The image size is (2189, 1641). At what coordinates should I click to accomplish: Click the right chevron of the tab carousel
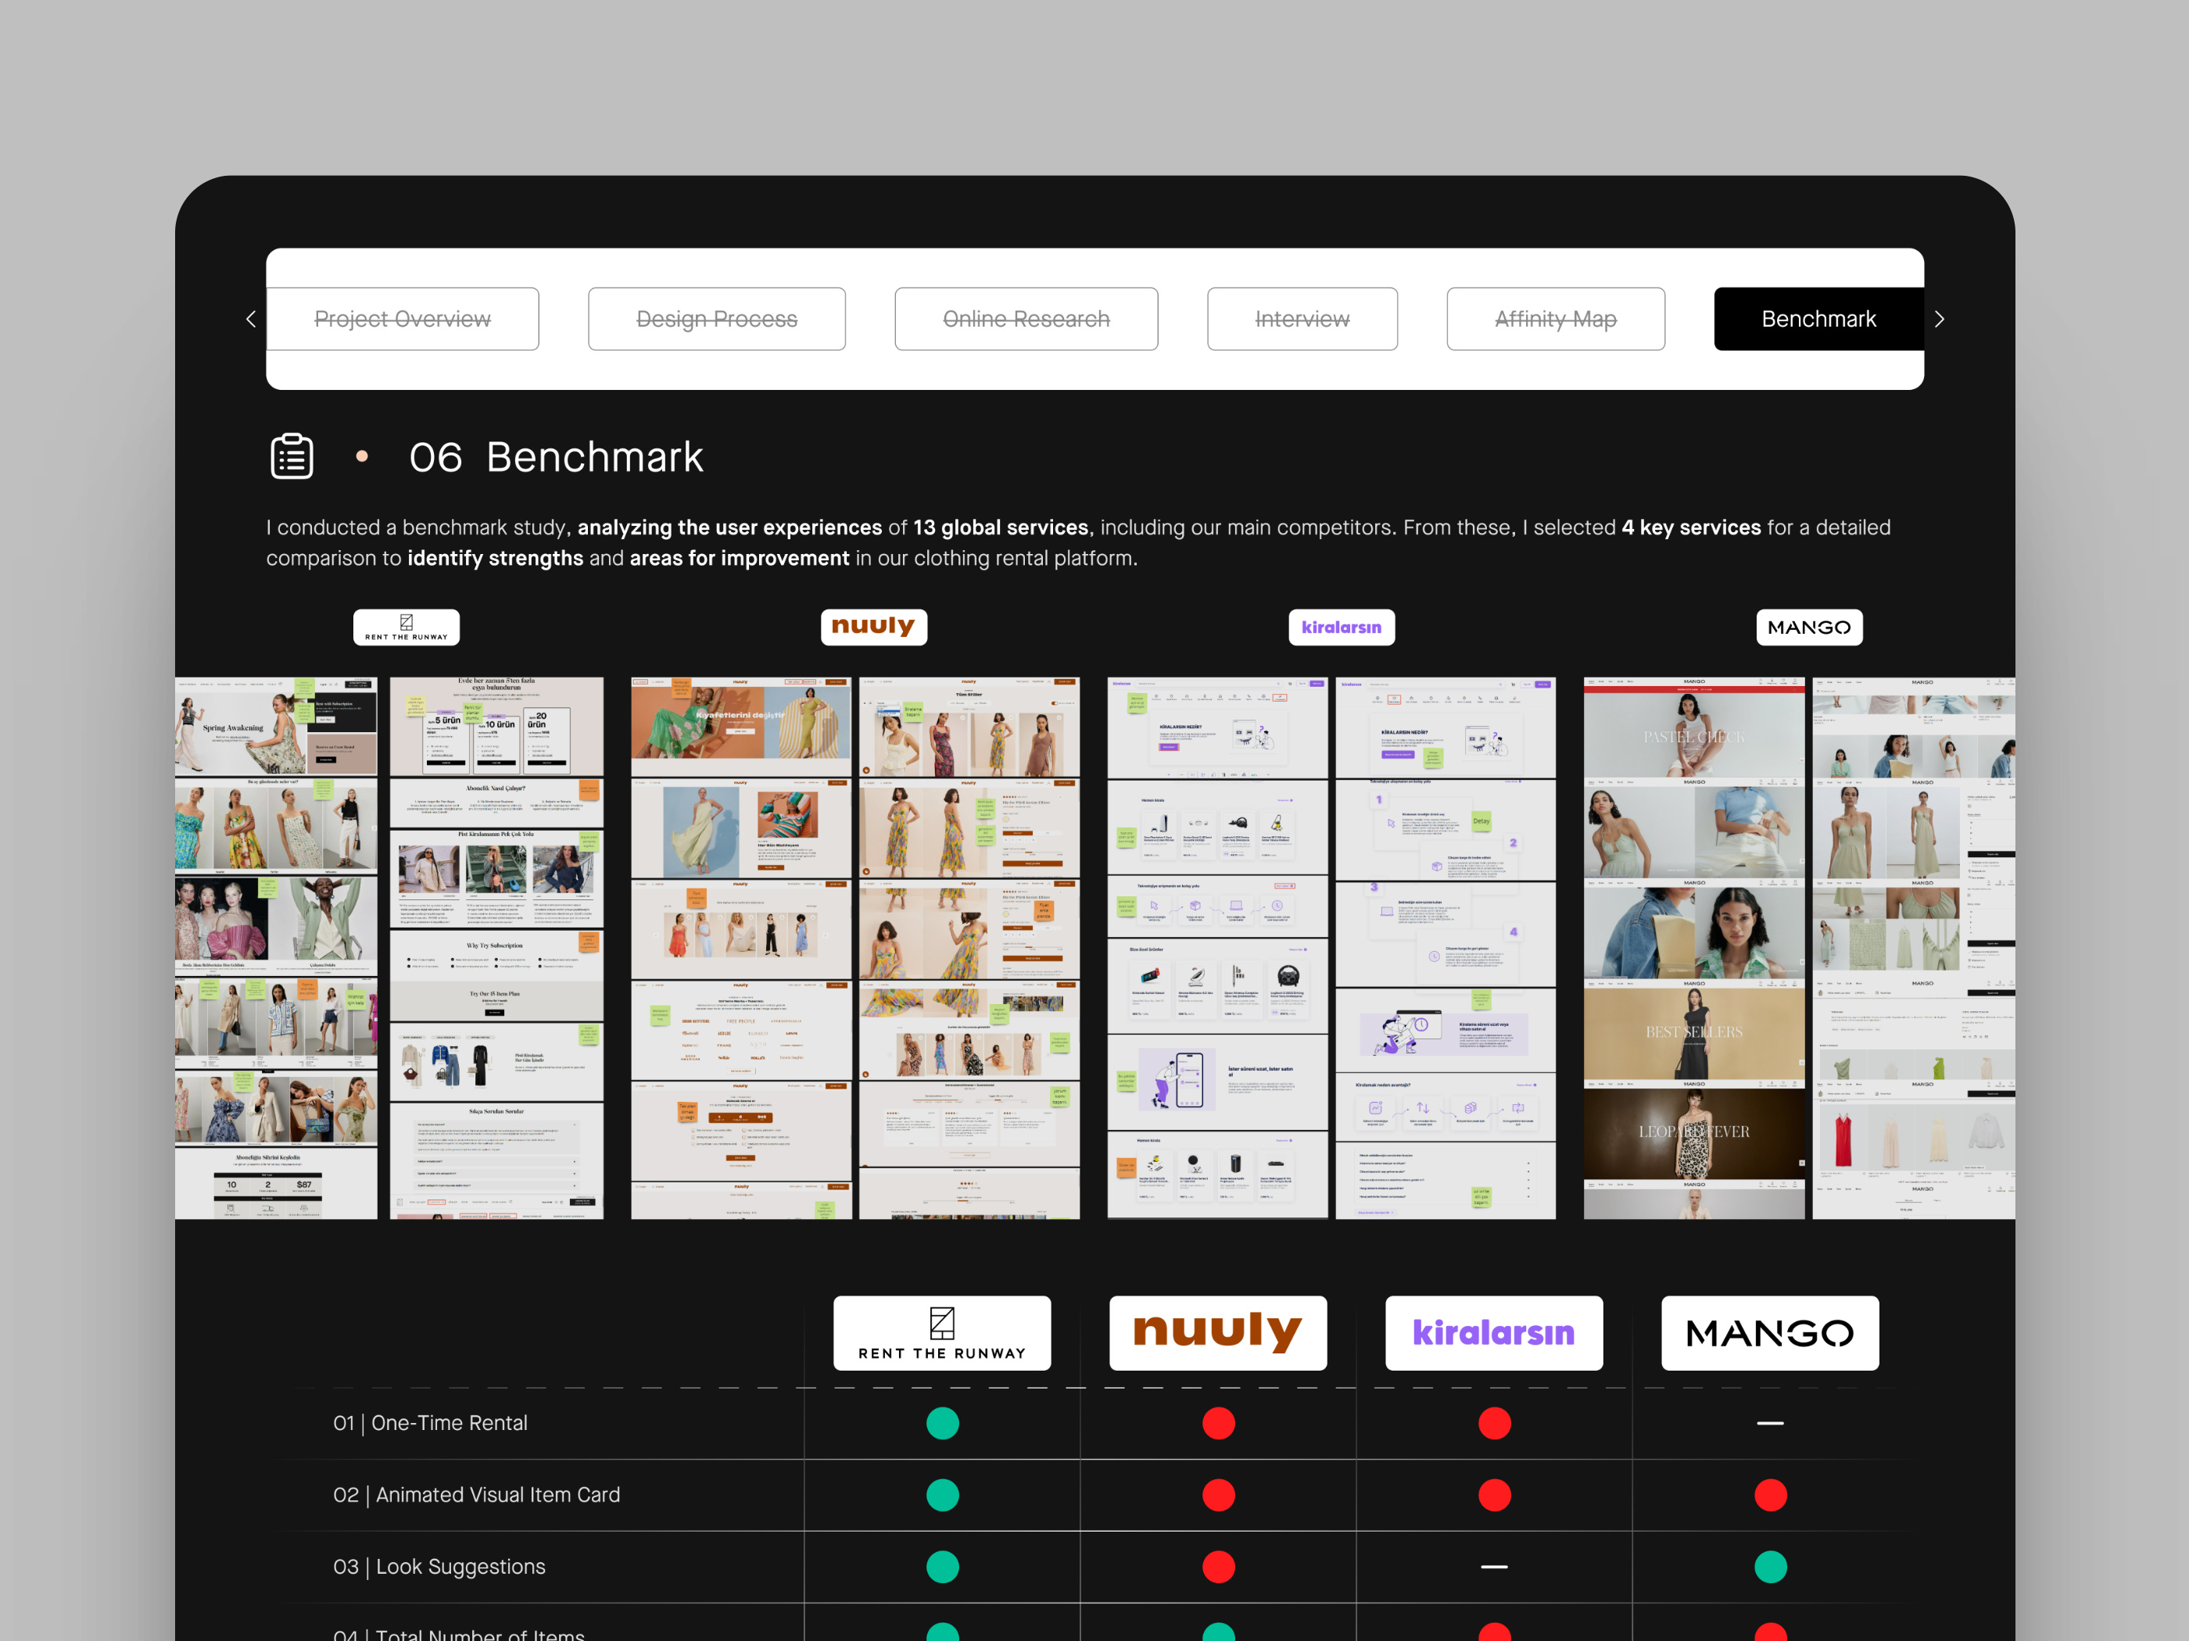tap(1940, 319)
